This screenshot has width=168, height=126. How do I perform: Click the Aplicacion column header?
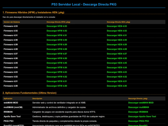(8, 99)
